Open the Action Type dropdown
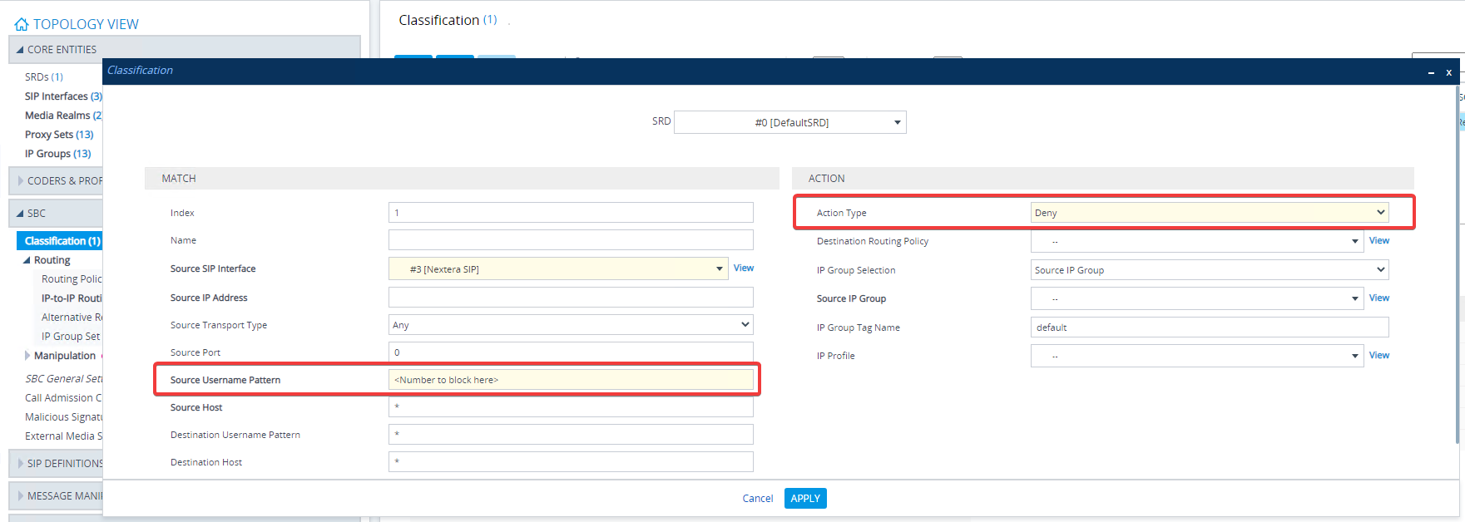1465x522 pixels. (1209, 213)
